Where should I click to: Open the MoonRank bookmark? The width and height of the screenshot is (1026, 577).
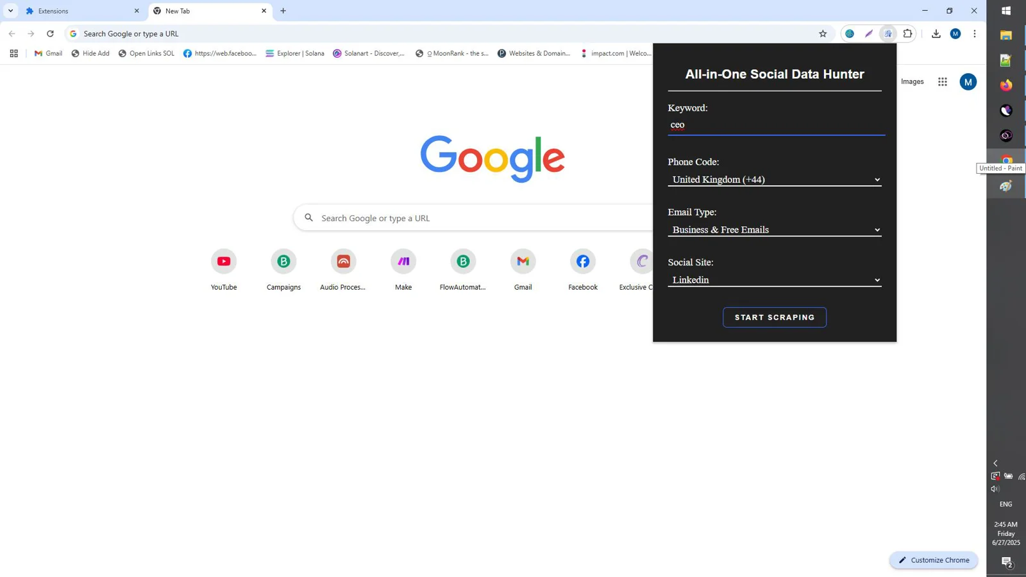click(x=452, y=53)
